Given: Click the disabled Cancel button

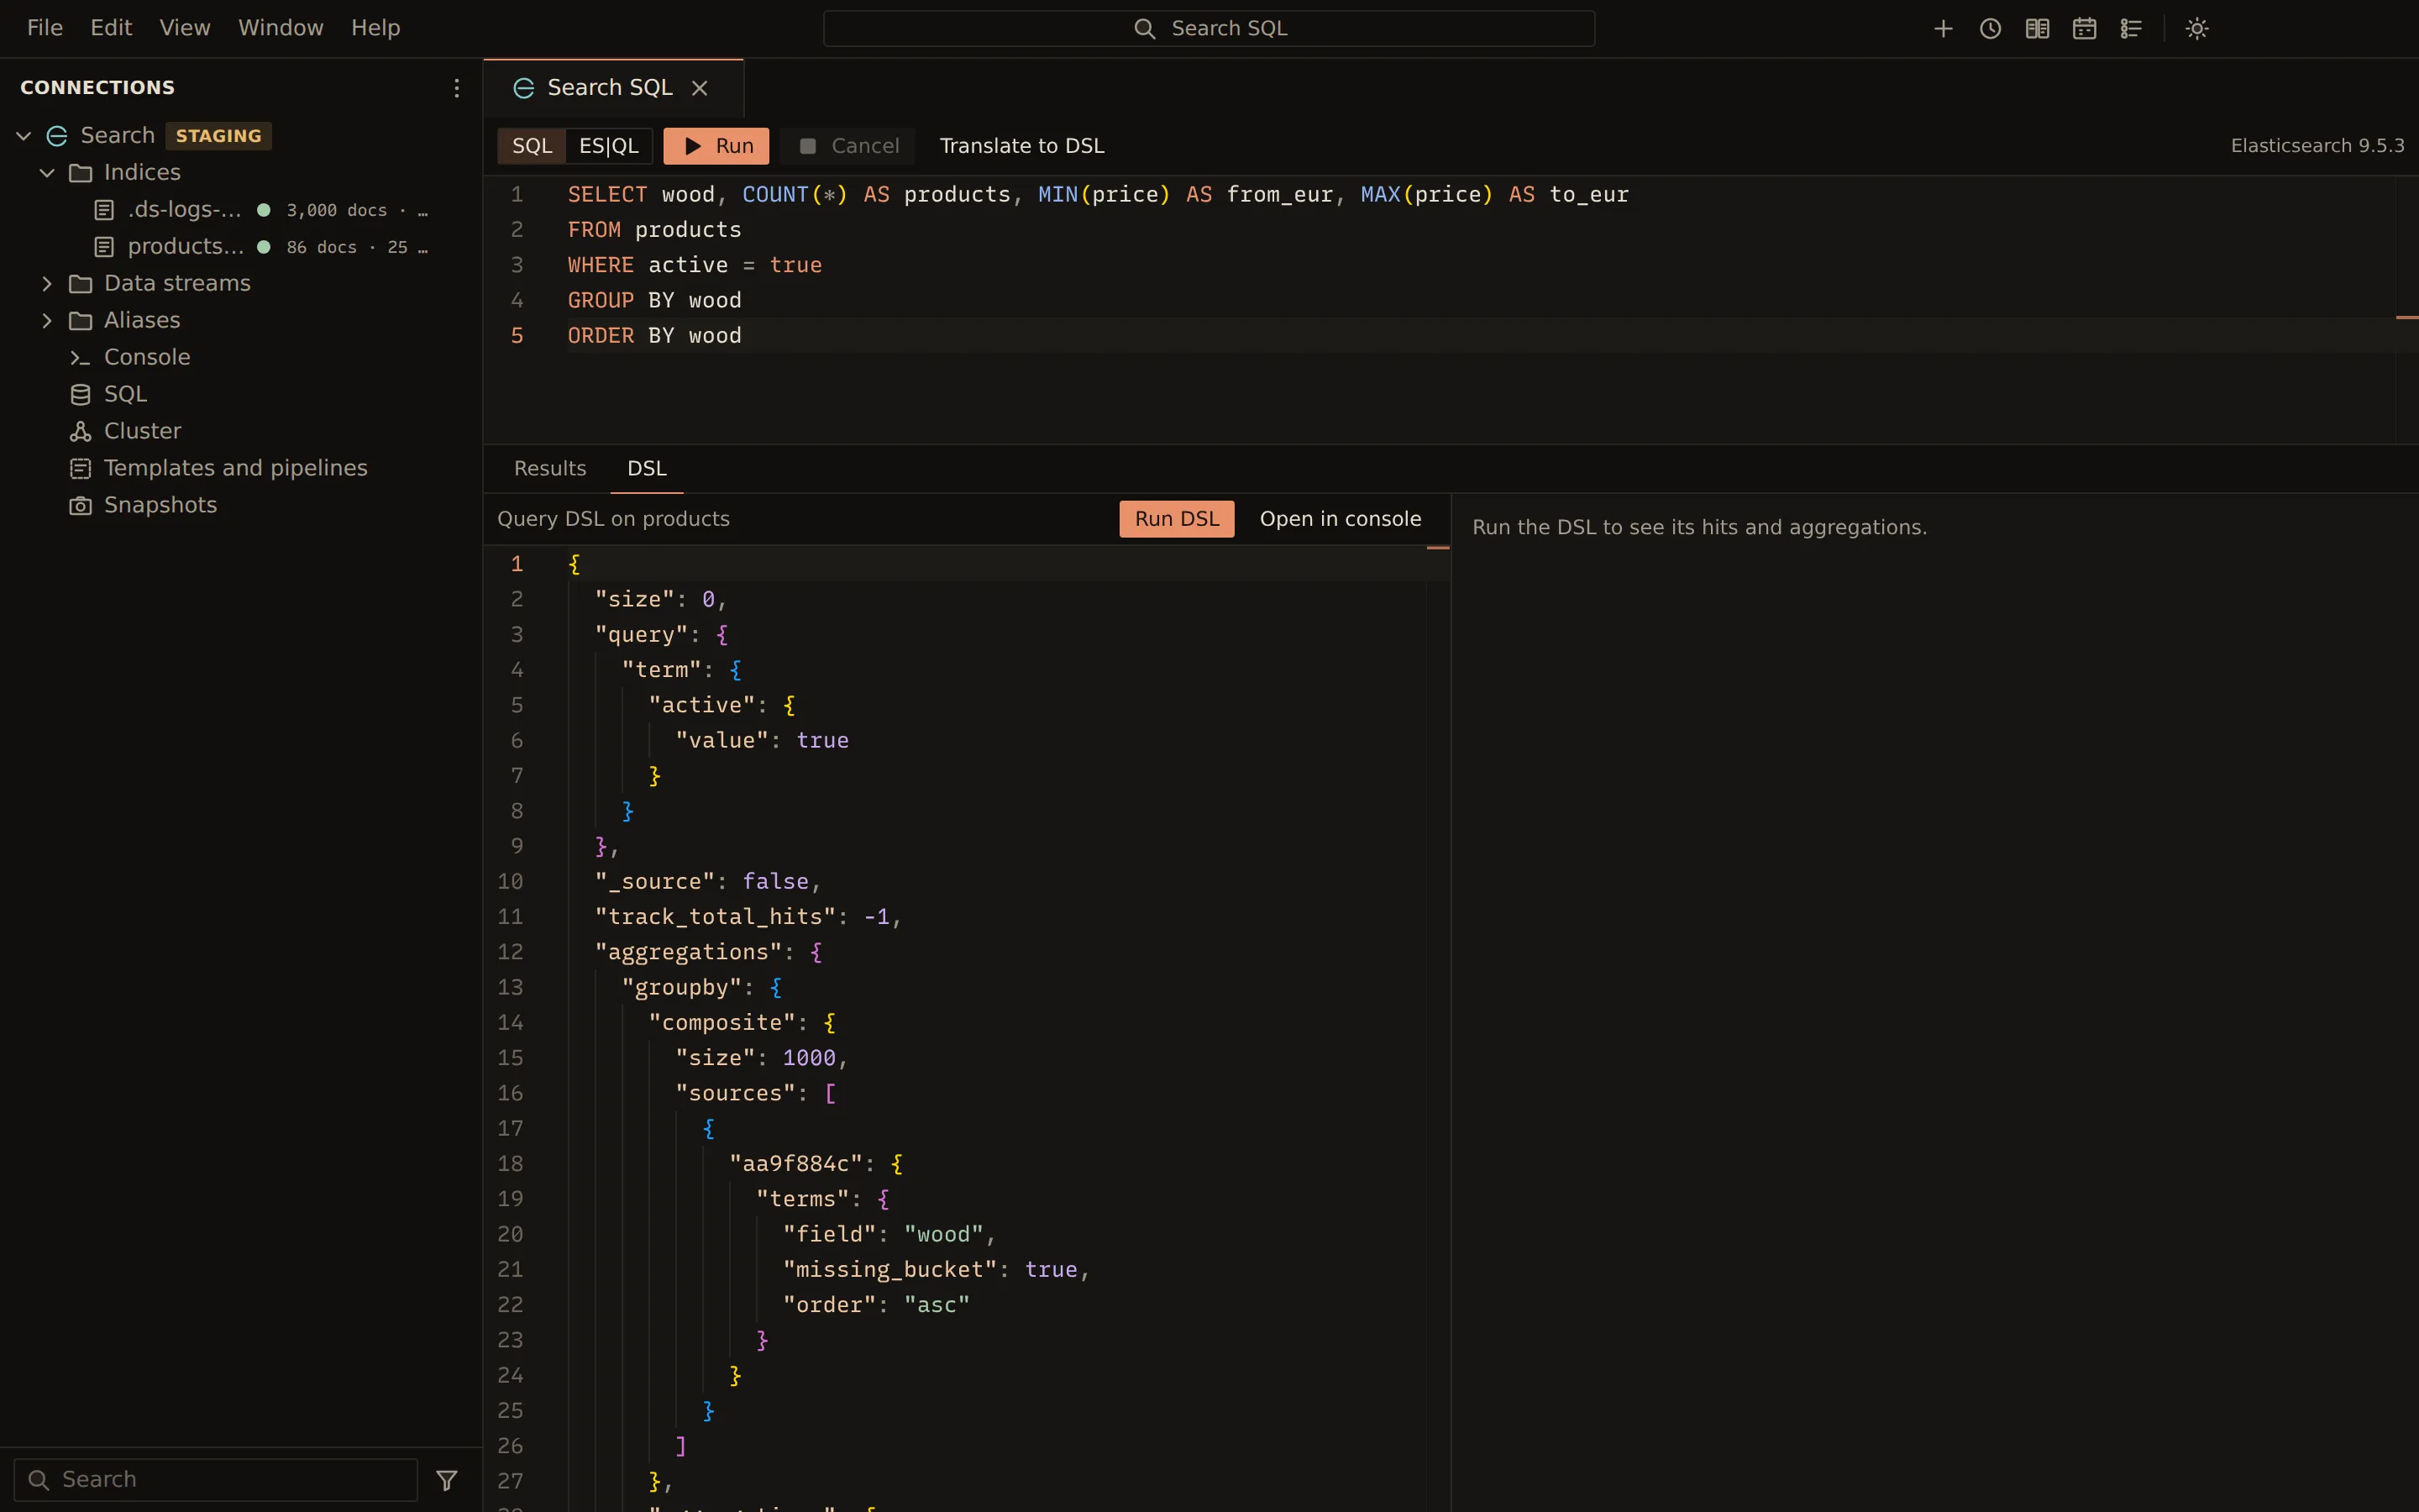Looking at the screenshot, I should [x=847, y=146].
